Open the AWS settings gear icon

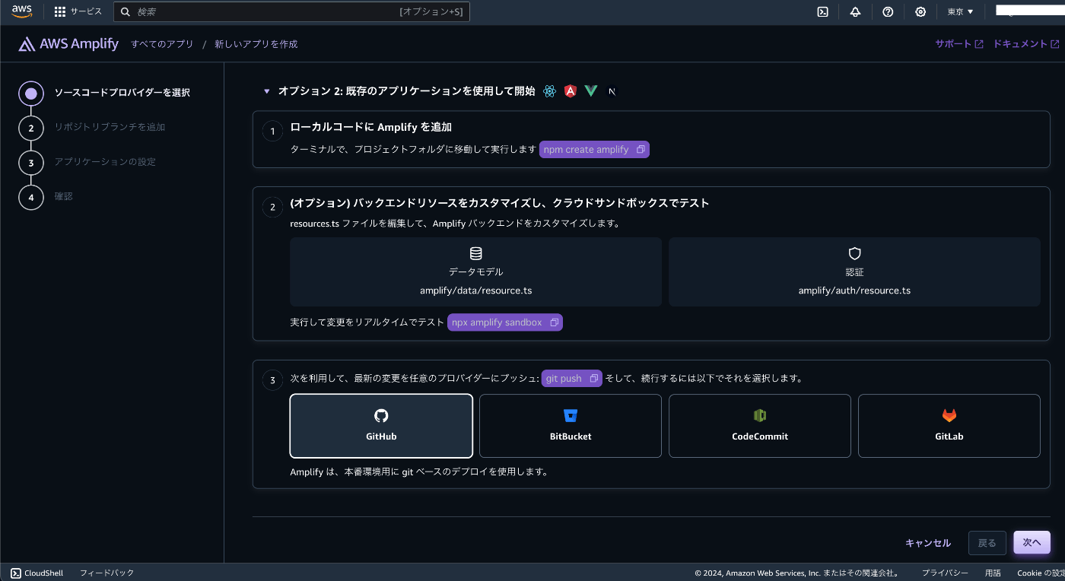tap(920, 11)
